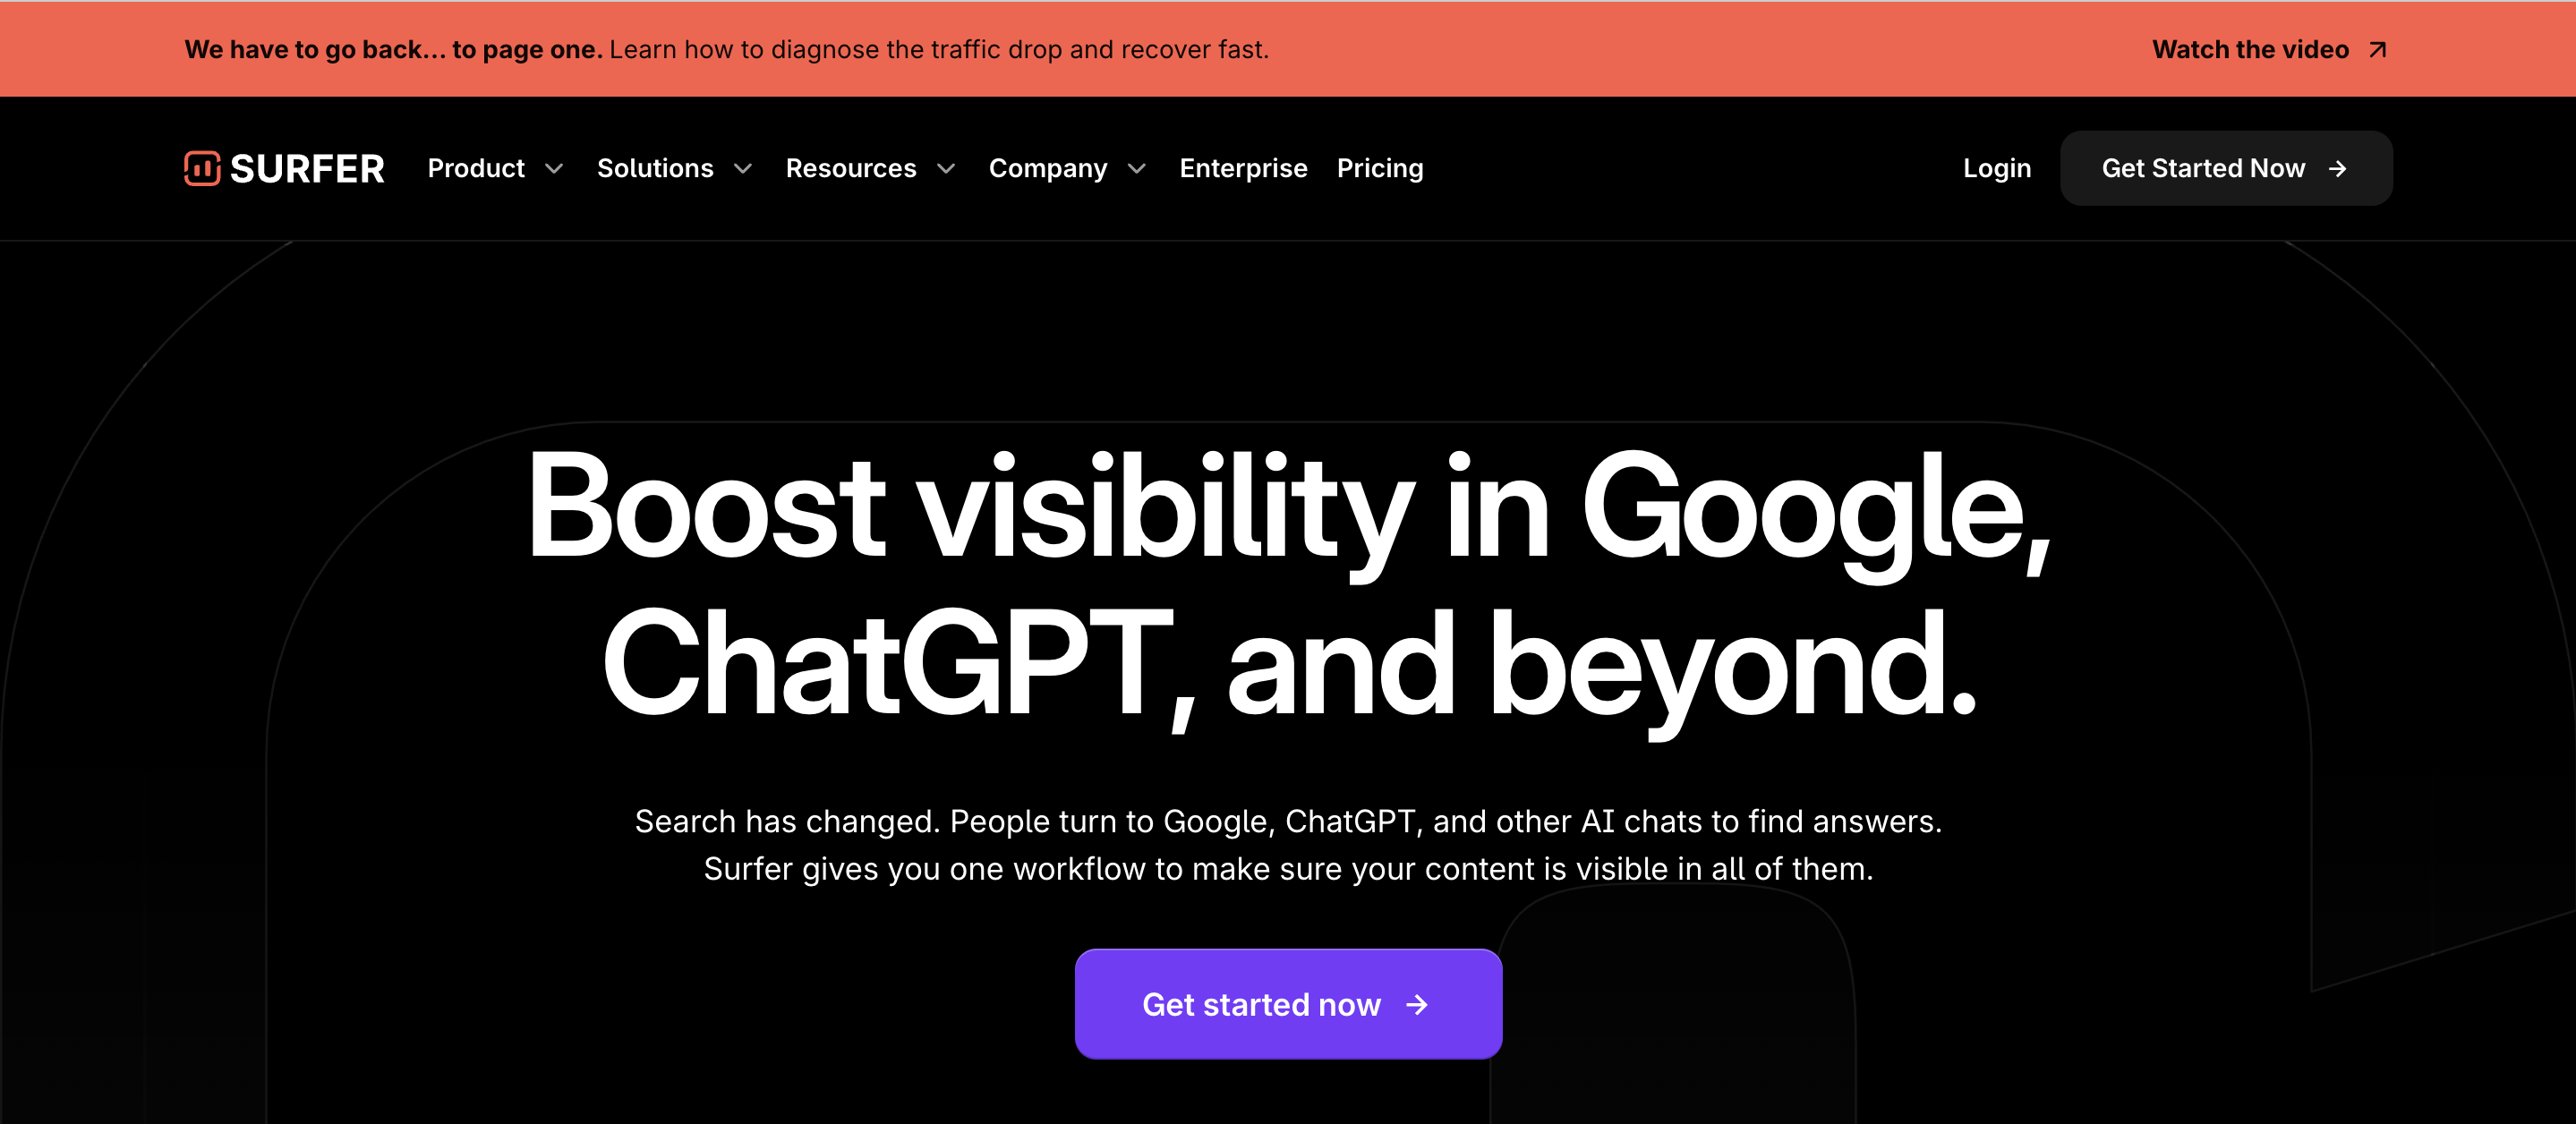Click the SURFER wordmark

[307, 169]
